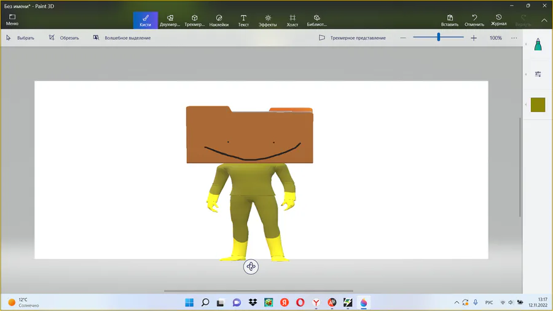Image resolution: width=553 pixels, height=311 pixels.
Task: Click the zoom slider handle
Action: (x=438, y=37)
